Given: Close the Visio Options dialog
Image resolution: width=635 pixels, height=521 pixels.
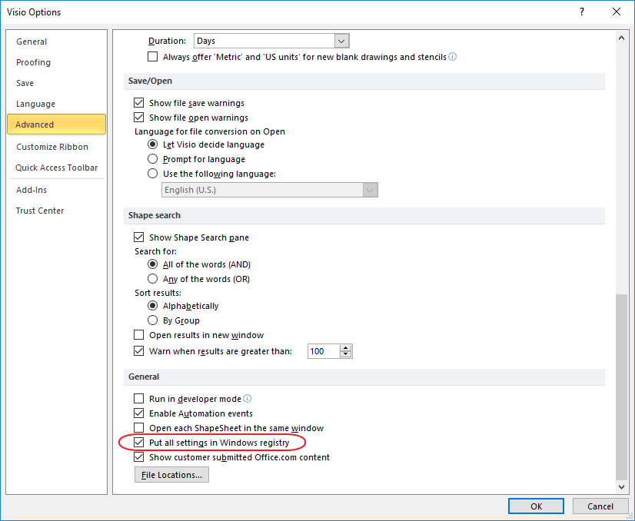Looking at the screenshot, I should 617,12.
